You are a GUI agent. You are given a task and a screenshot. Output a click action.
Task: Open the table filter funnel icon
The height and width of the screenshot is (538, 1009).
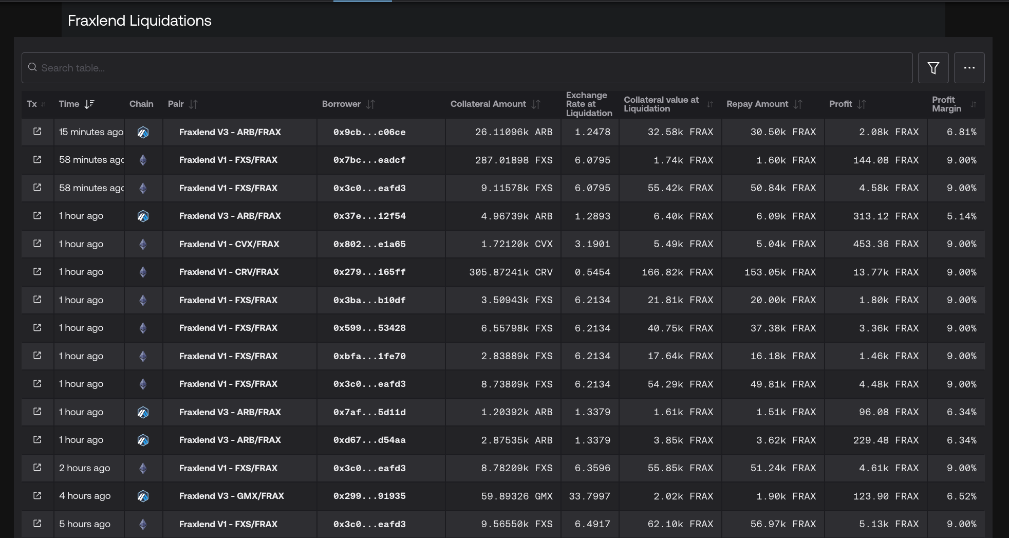tap(933, 68)
